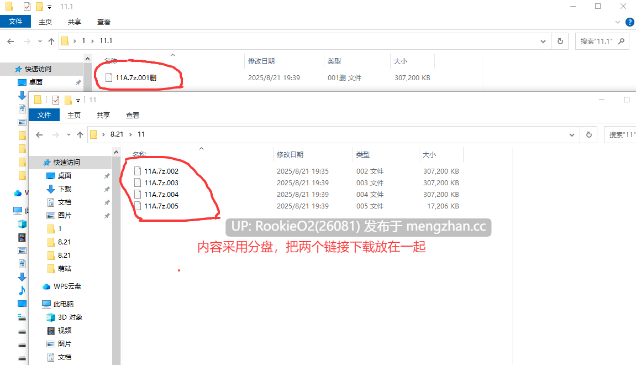Expand the address bar history in the 11 window
Screen dimensions: 636x365
[572, 134]
